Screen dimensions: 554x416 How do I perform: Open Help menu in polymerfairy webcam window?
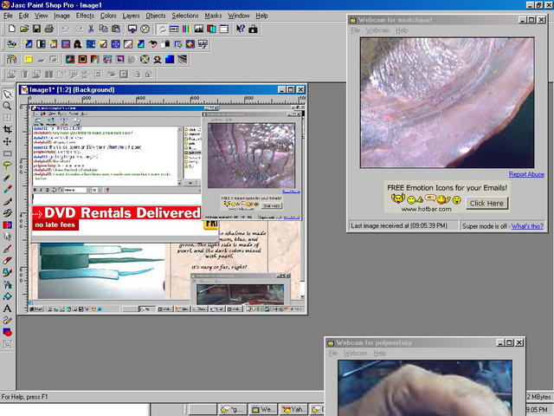point(380,353)
